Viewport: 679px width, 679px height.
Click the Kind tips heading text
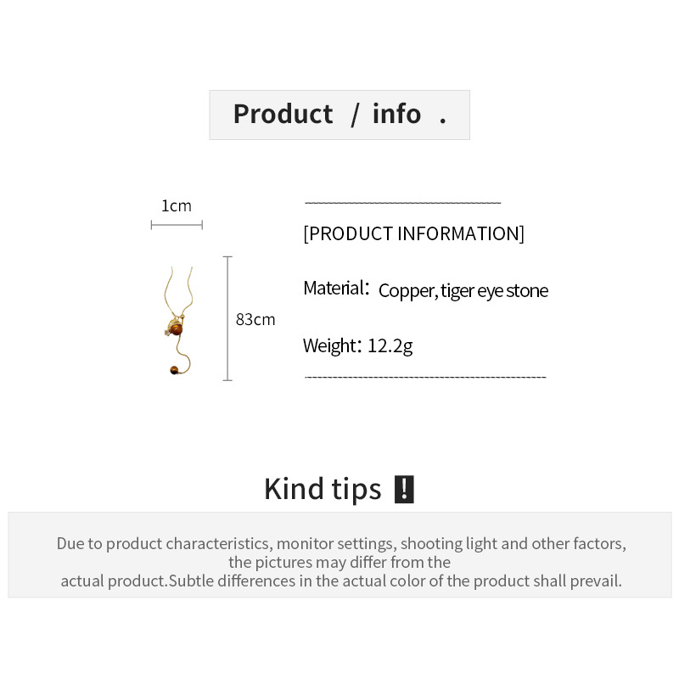tap(323, 490)
